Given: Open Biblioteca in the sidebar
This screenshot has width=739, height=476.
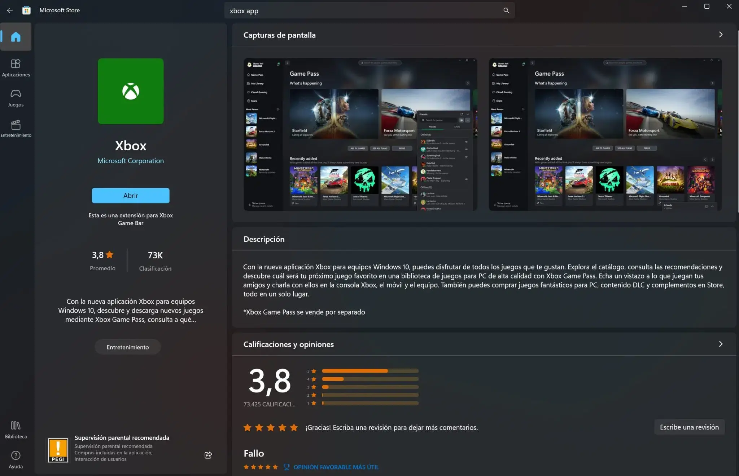Looking at the screenshot, I should click(x=16, y=430).
